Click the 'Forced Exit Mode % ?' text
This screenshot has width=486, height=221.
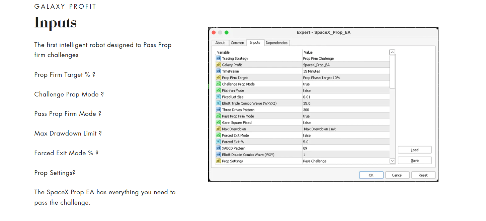[x=66, y=153]
